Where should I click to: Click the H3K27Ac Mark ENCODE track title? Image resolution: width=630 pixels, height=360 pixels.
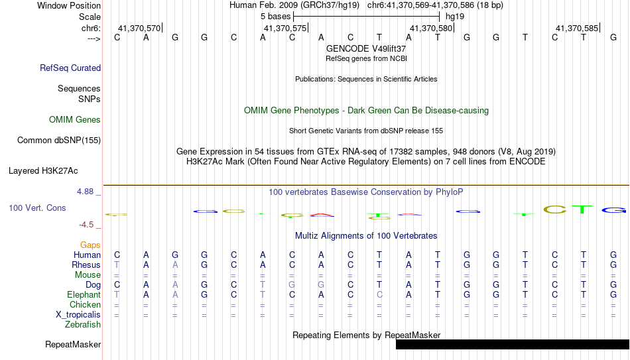tap(366, 162)
